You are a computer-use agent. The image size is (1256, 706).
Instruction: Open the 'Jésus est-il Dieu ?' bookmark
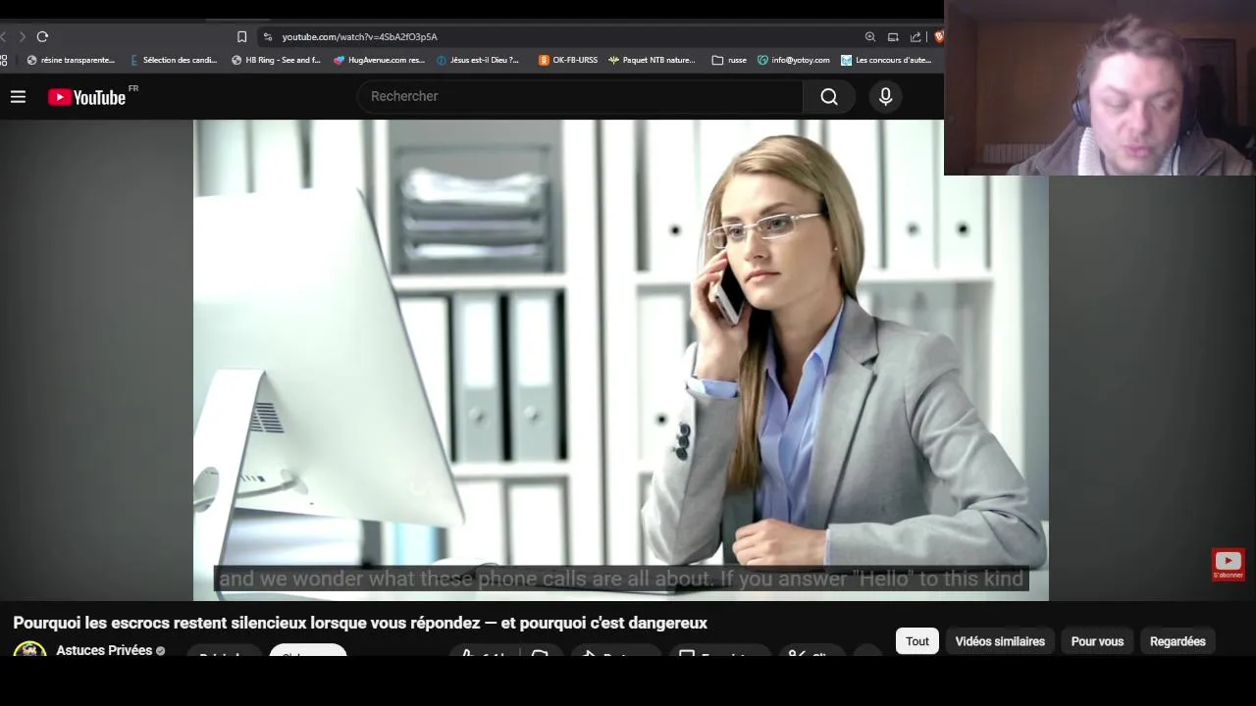coord(477,60)
